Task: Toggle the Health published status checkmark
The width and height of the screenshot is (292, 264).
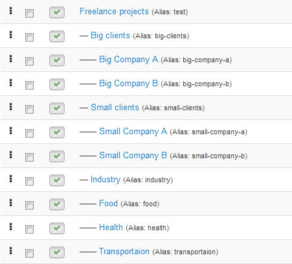Action: tap(57, 228)
